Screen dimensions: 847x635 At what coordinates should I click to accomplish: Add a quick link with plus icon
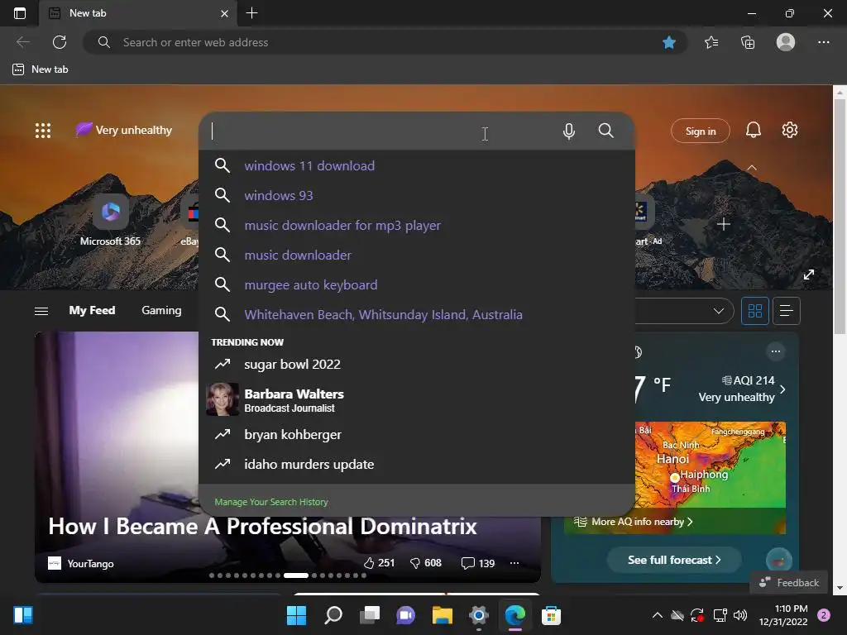(724, 224)
